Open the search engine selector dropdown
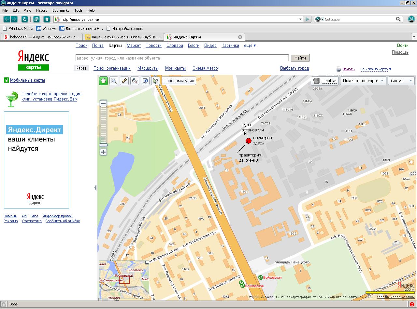The width and height of the screenshot is (417, 309). 319,20
